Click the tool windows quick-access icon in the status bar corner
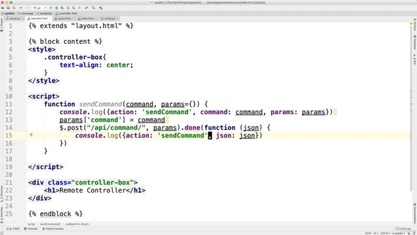This screenshot has width=417, height=235. click(x=2, y=233)
